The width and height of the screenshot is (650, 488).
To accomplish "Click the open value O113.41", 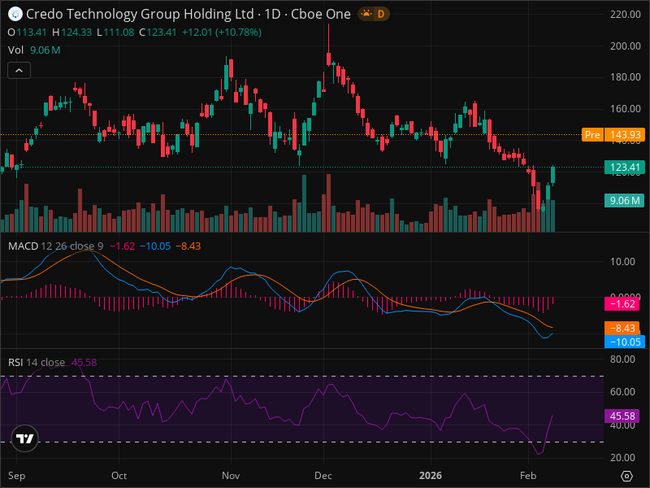I will coord(28,33).
